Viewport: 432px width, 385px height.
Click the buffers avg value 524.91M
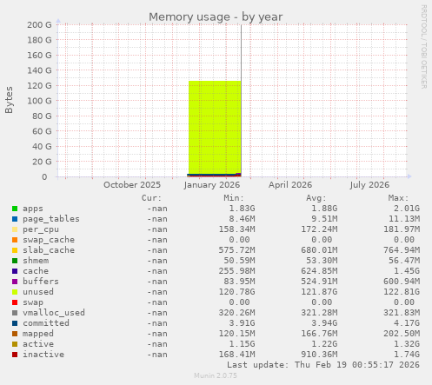pyautogui.click(x=319, y=282)
